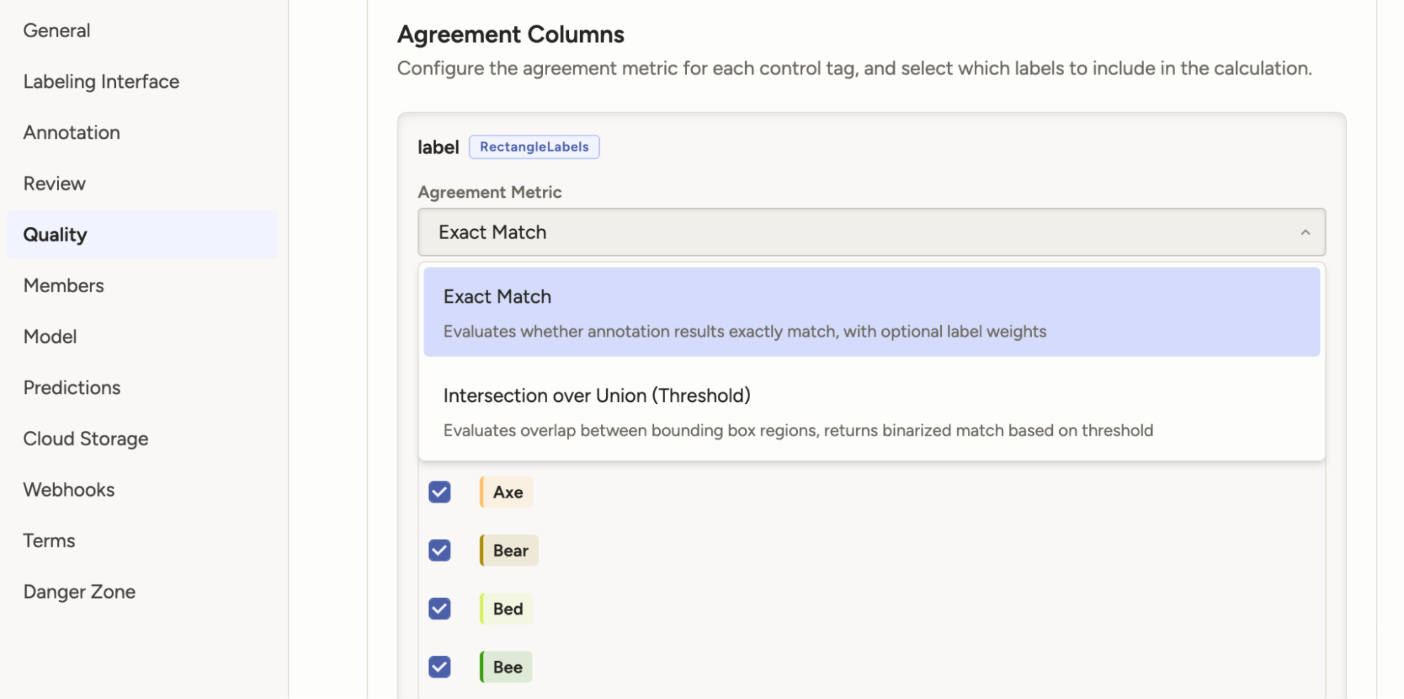The image size is (1404, 699).
Task: Go to Labeling Interface settings
Action: click(101, 81)
